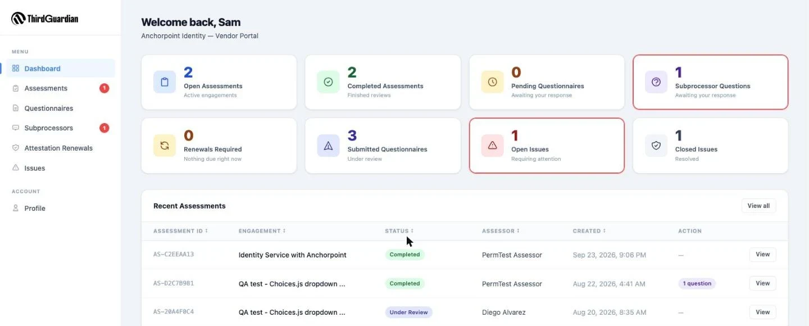
Task: Click the Completed Assessments label
Action: pos(385,86)
